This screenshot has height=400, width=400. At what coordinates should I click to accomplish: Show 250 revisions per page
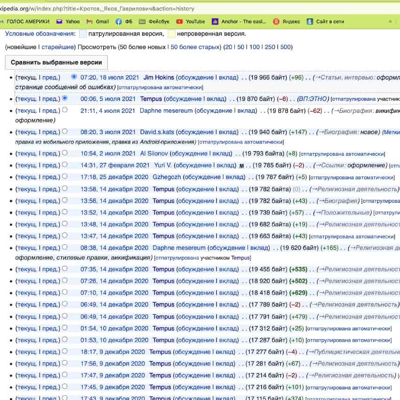click(270, 47)
